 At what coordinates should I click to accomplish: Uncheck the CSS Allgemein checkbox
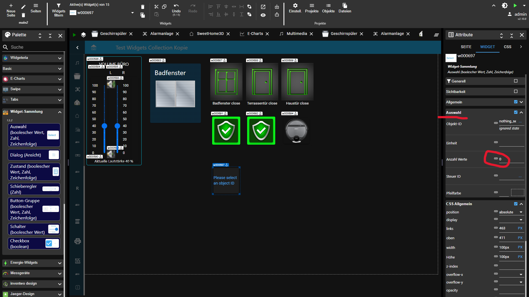pos(516,204)
